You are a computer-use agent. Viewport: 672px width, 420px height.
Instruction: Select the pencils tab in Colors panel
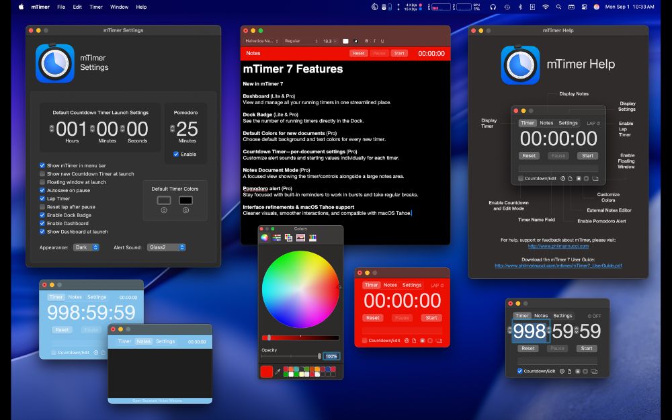point(312,237)
